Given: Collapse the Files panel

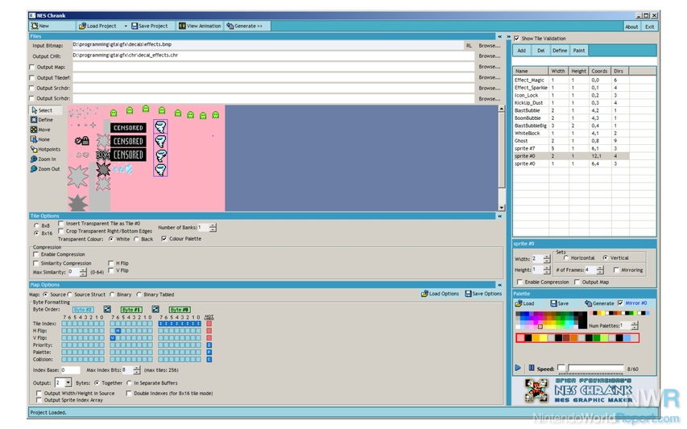Looking at the screenshot, I should [499, 36].
